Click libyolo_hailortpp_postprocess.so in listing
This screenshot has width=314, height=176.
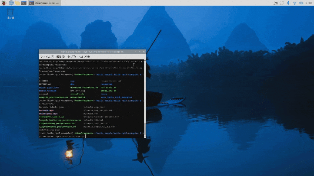pyautogui.click(x=60, y=120)
